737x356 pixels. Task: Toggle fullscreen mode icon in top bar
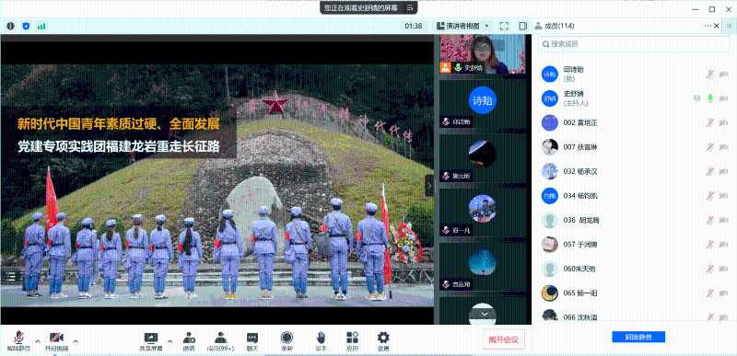click(504, 26)
